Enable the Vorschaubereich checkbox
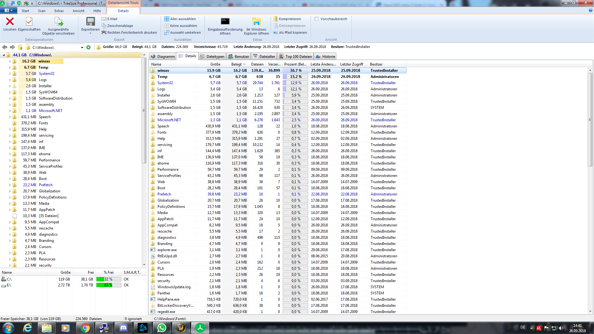 click(x=316, y=19)
